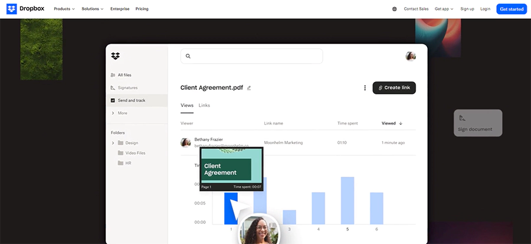Click the Login link
Image resolution: width=531 pixels, height=244 pixels.
(x=486, y=9)
